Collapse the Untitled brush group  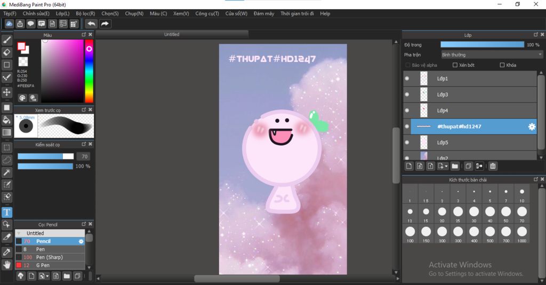click(x=20, y=233)
